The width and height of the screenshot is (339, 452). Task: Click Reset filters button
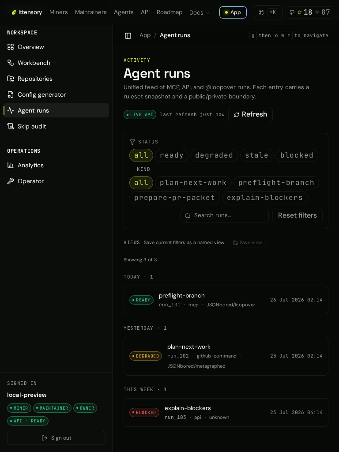pyautogui.click(x=298, y=215)
